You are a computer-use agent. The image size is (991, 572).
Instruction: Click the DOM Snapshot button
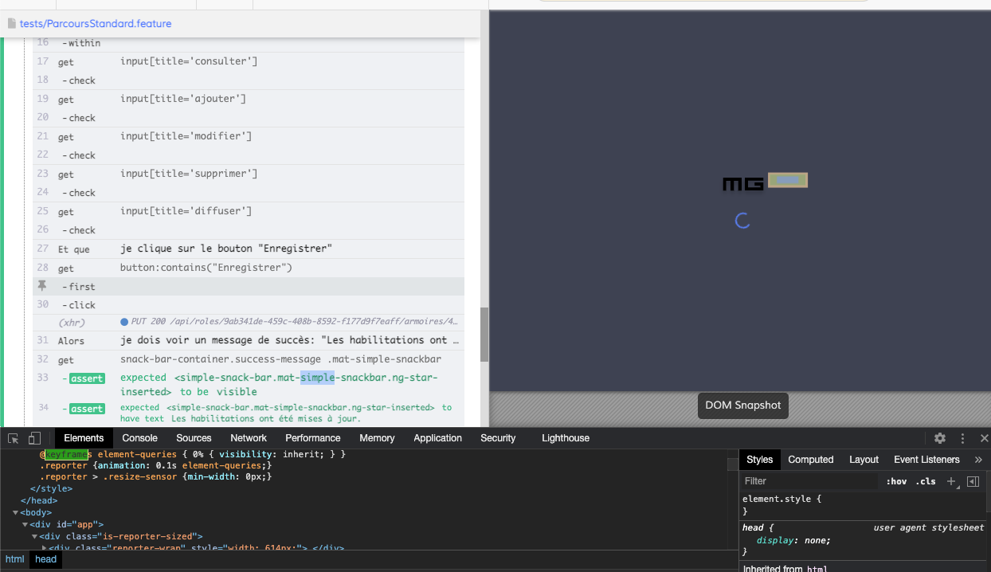[742, 405]
